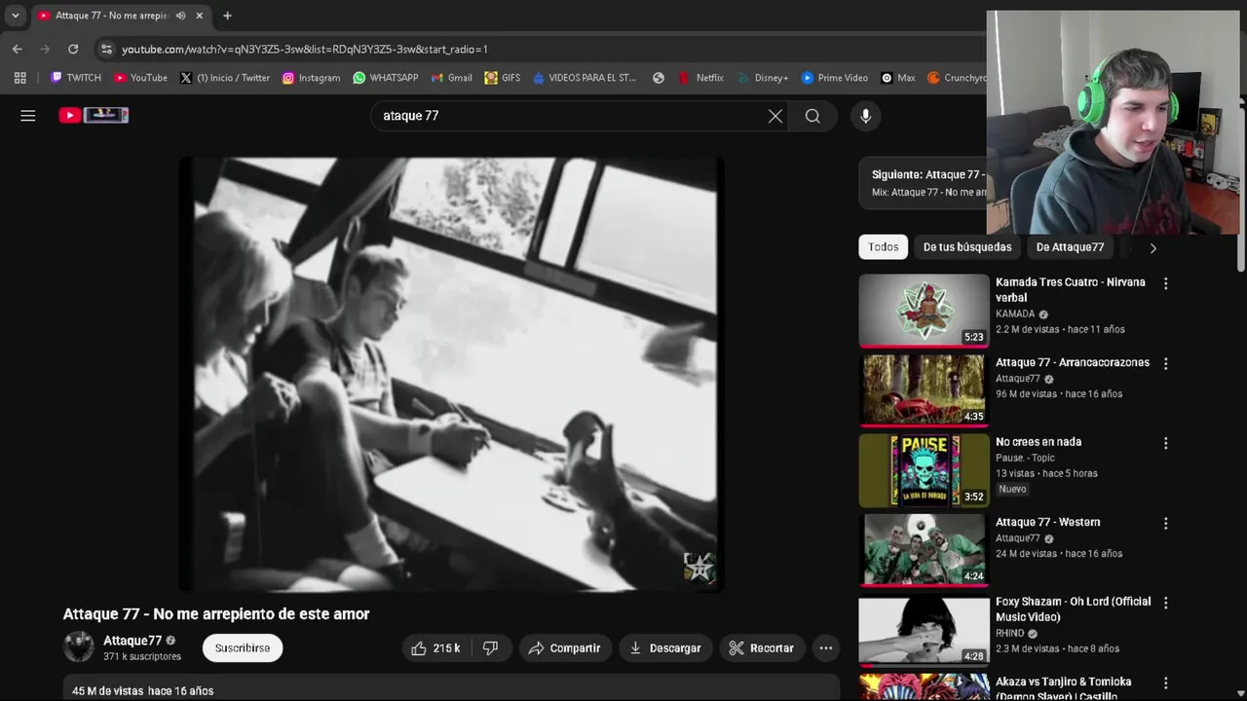Share the video using Compartir
Viewport: 1247px width, 701px height.
click(x=564, y=648)
